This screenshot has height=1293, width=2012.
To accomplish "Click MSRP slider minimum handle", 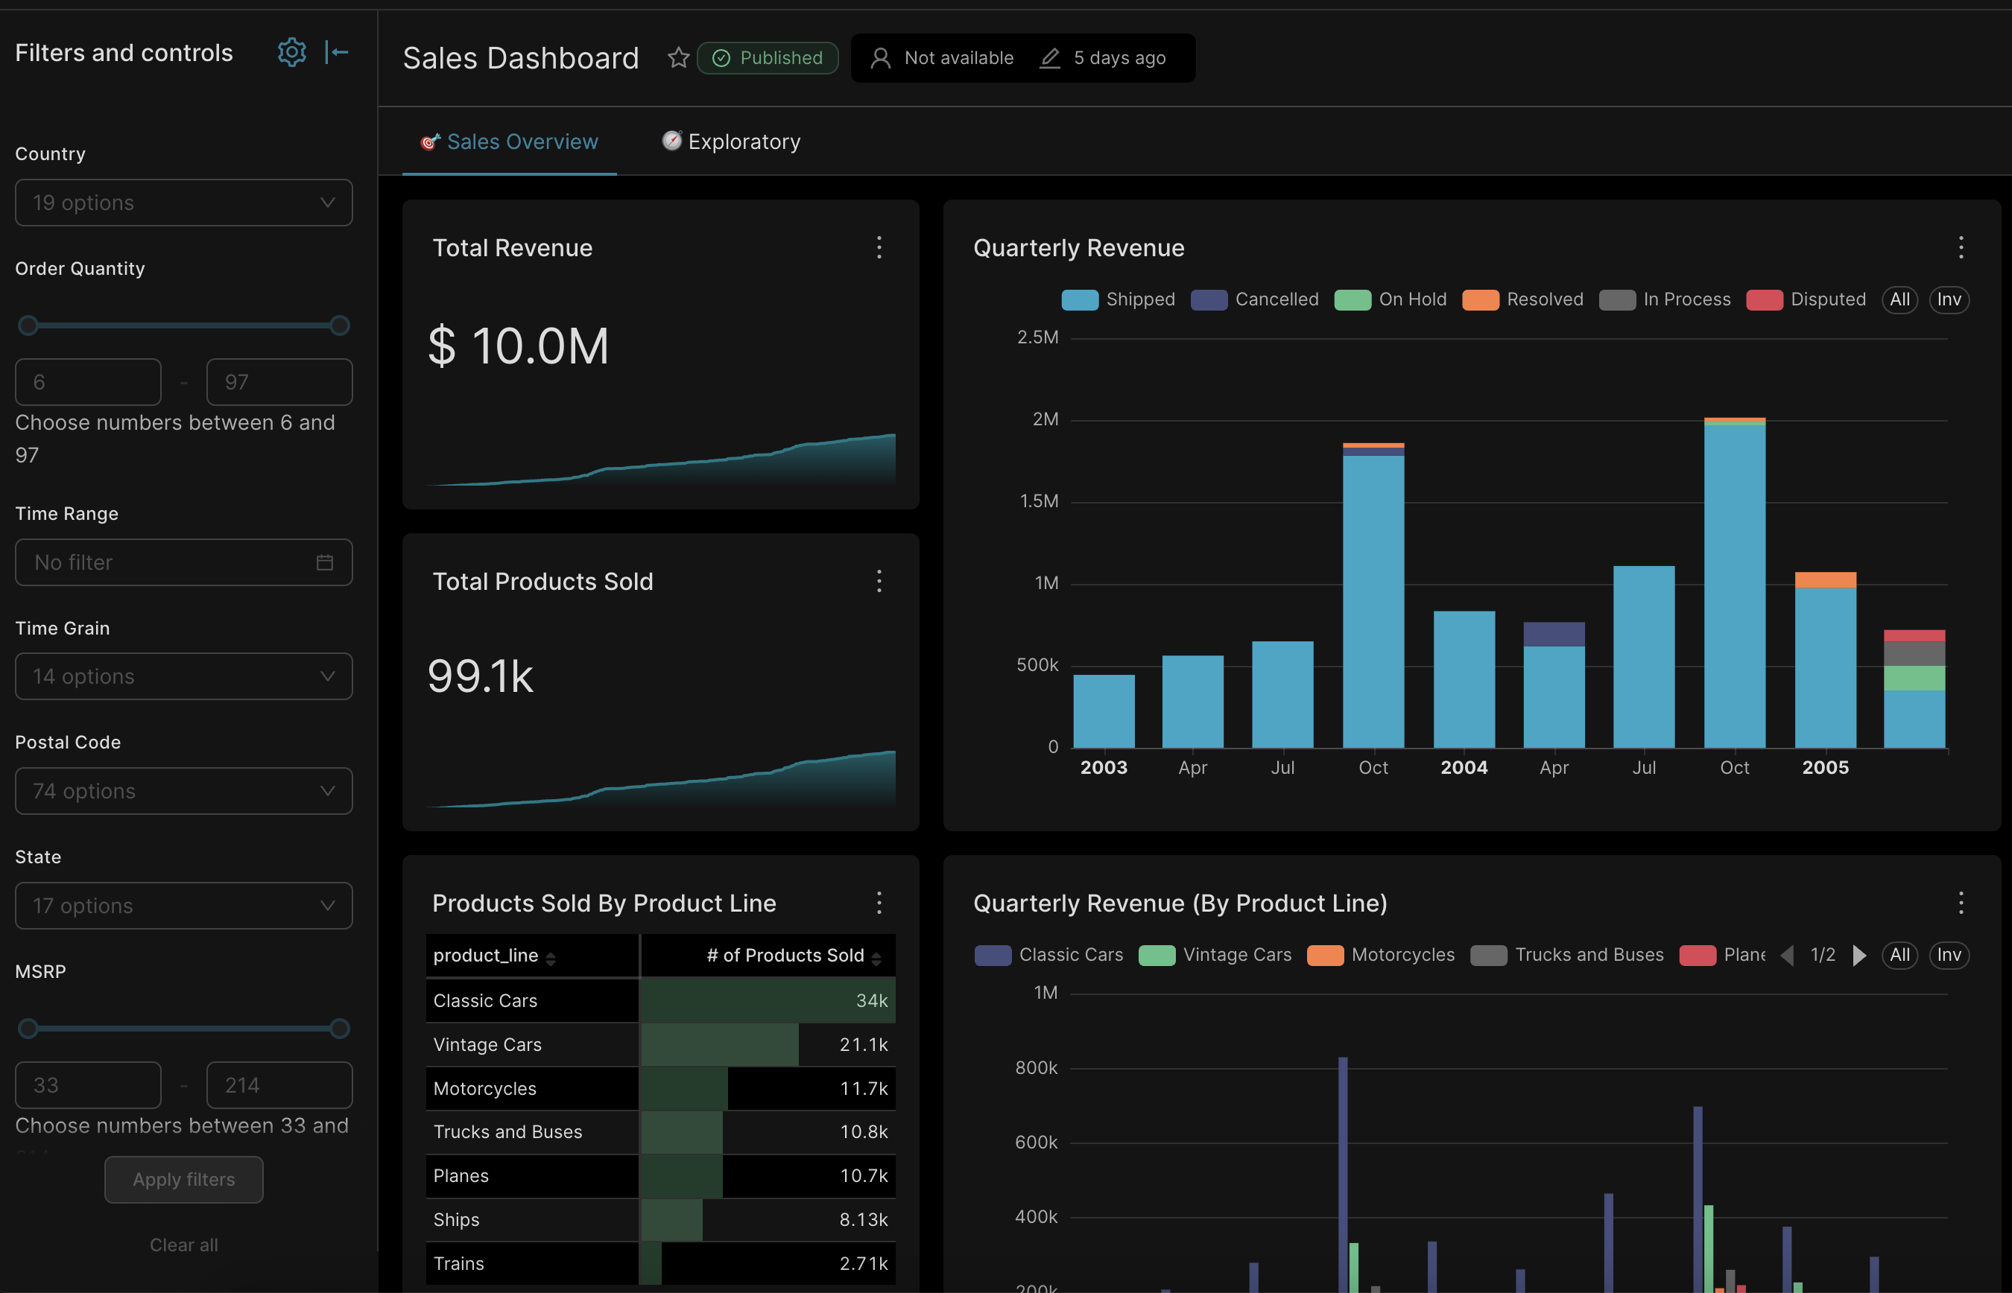I will 28,1029.
